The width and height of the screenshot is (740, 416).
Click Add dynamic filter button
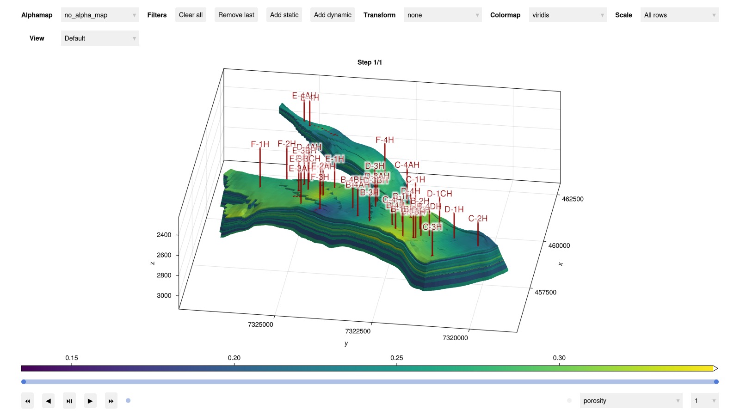click(x=333, y=15)
